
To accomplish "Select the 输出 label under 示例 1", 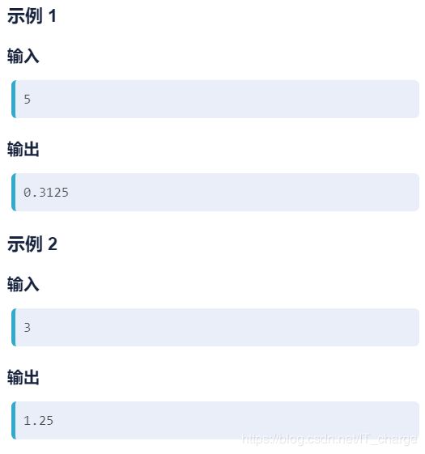I will (x=23, y=149).
